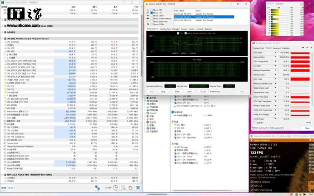Open GPU Temperature sensor dropdown arrow
This screenshot has height=196, width=314.
(x=275, y=61)
